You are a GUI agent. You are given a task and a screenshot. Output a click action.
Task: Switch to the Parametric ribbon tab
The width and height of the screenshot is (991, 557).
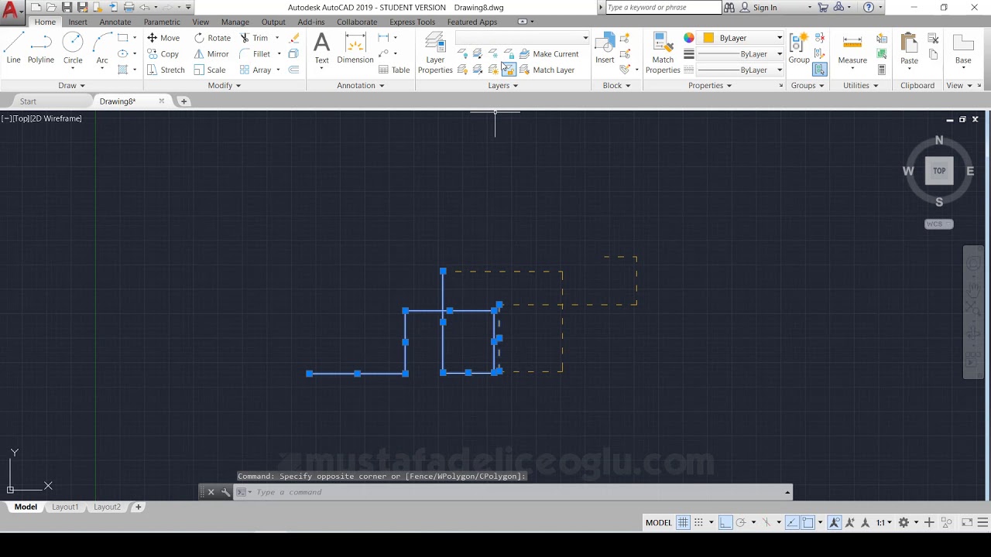(x=162, y=22)
